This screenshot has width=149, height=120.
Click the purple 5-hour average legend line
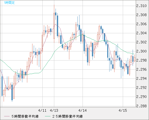tap(7, 116)
